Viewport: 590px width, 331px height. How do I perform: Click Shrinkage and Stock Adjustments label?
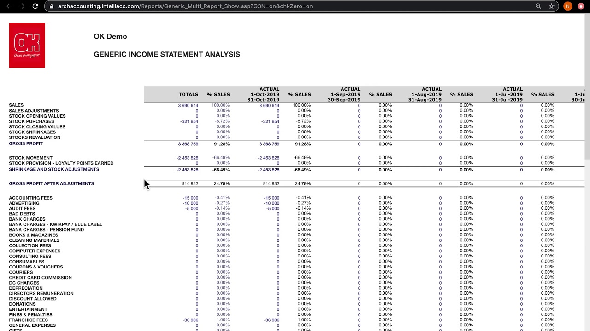54,169
